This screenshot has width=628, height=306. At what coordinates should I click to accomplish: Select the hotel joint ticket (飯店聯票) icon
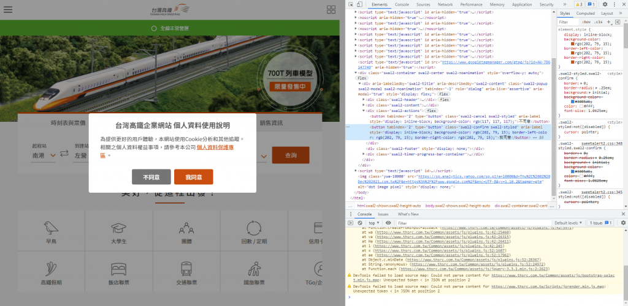point(119,274)
